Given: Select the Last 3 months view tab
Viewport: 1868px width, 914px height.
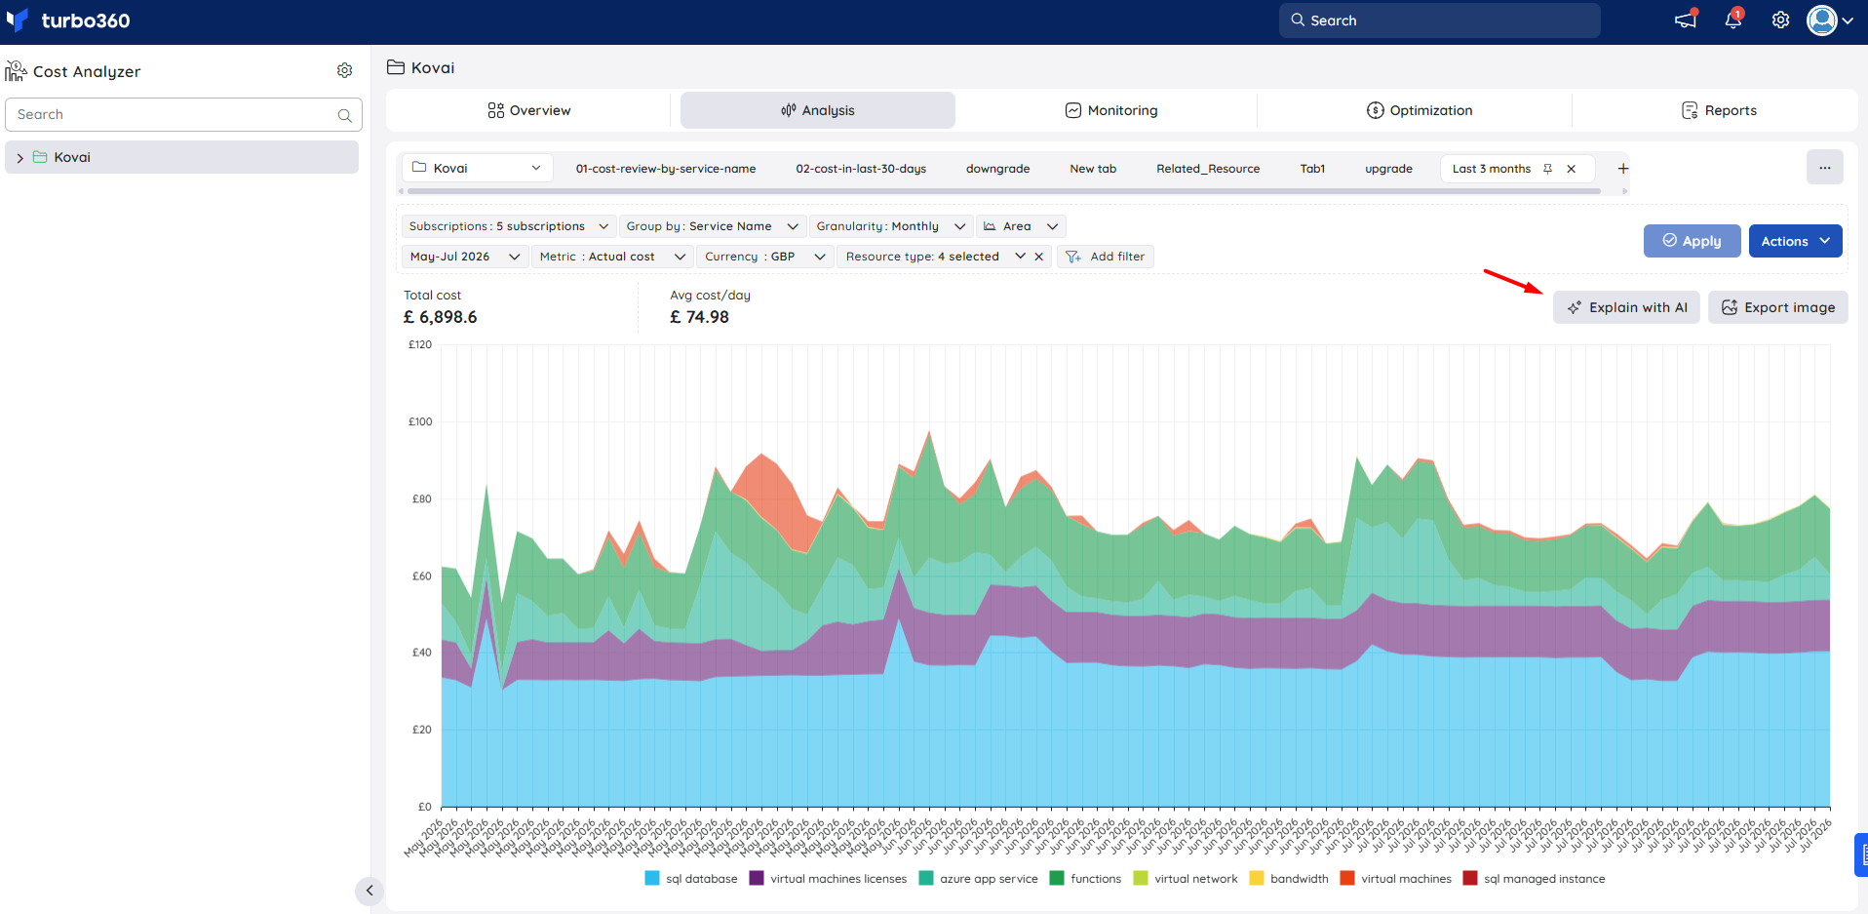Looking at the screenshot, I should [x=1492, y=169].
